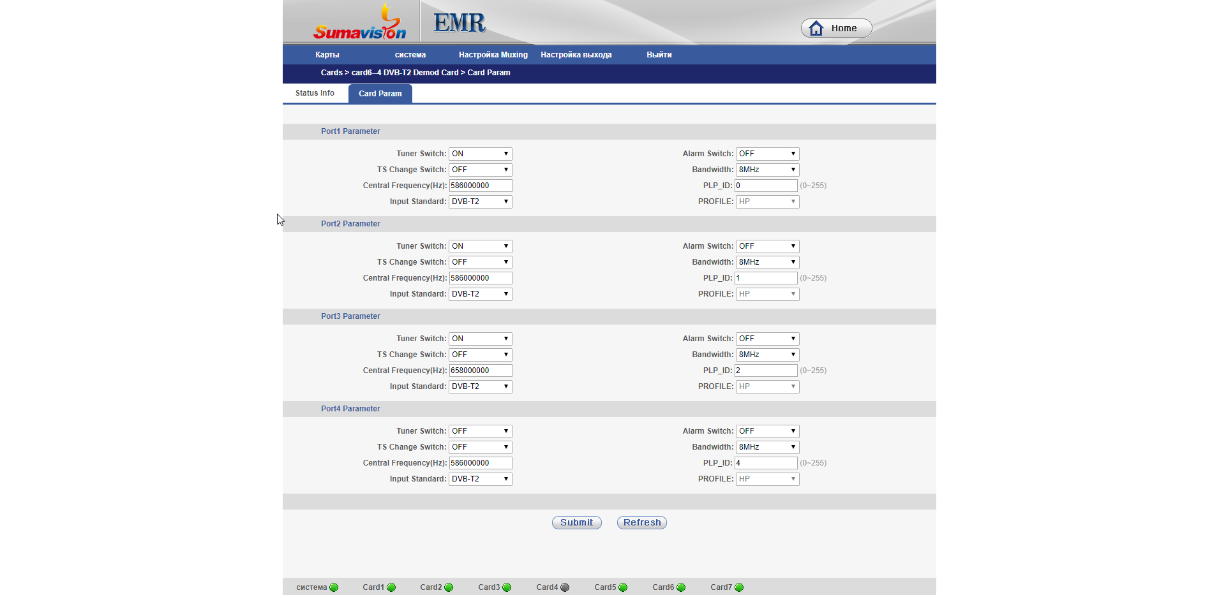Open Port3 Input Standard DVB-T2 dropdown
Viewport: 1219px width, 595px height.
pos(481,386)
